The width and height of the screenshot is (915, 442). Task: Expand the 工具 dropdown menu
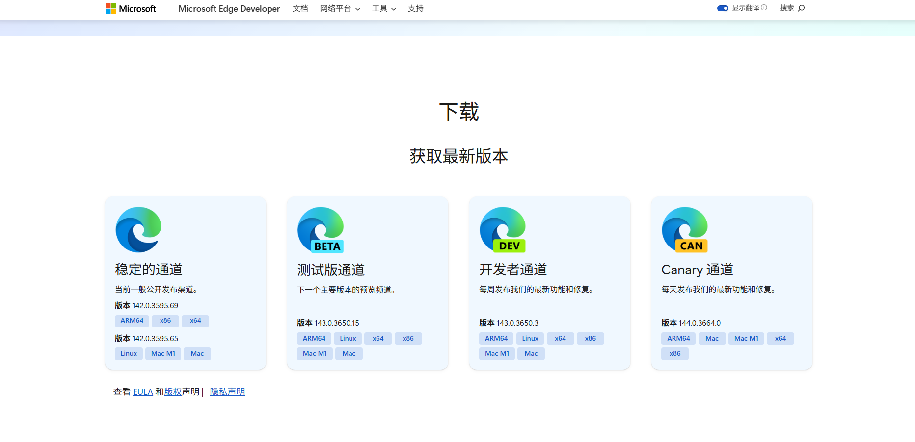pyautogui.click(x=384, y=9)
